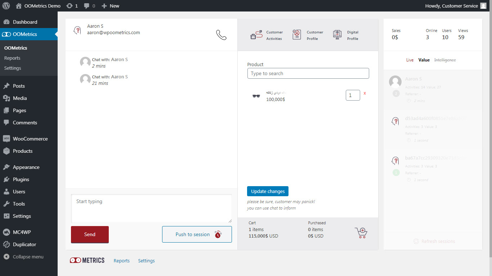Select the session starting with ba67a7cc
The height and width of the screenshot is (276, 492).
point(433,169)
